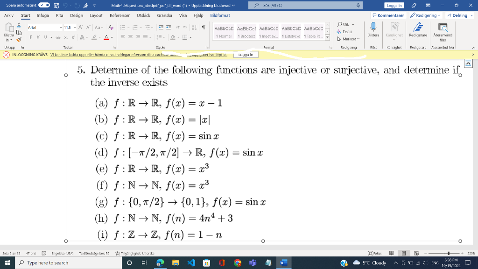Switch to the Infoga ribbon tab
Image resolution: width=478 pixels, height=269 pixels.
pyautogui.click(x=42, y=15)
